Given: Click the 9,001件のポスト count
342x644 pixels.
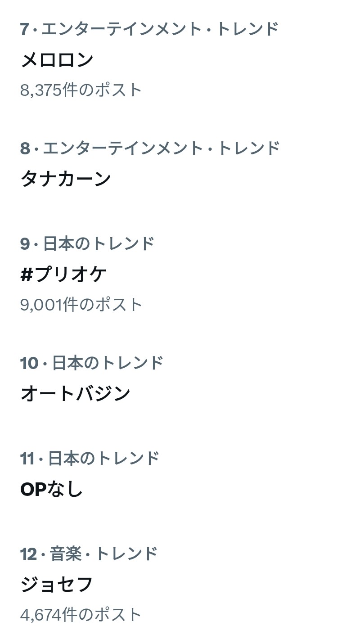Looking at the screenshot, I should (x=81, y=305).
